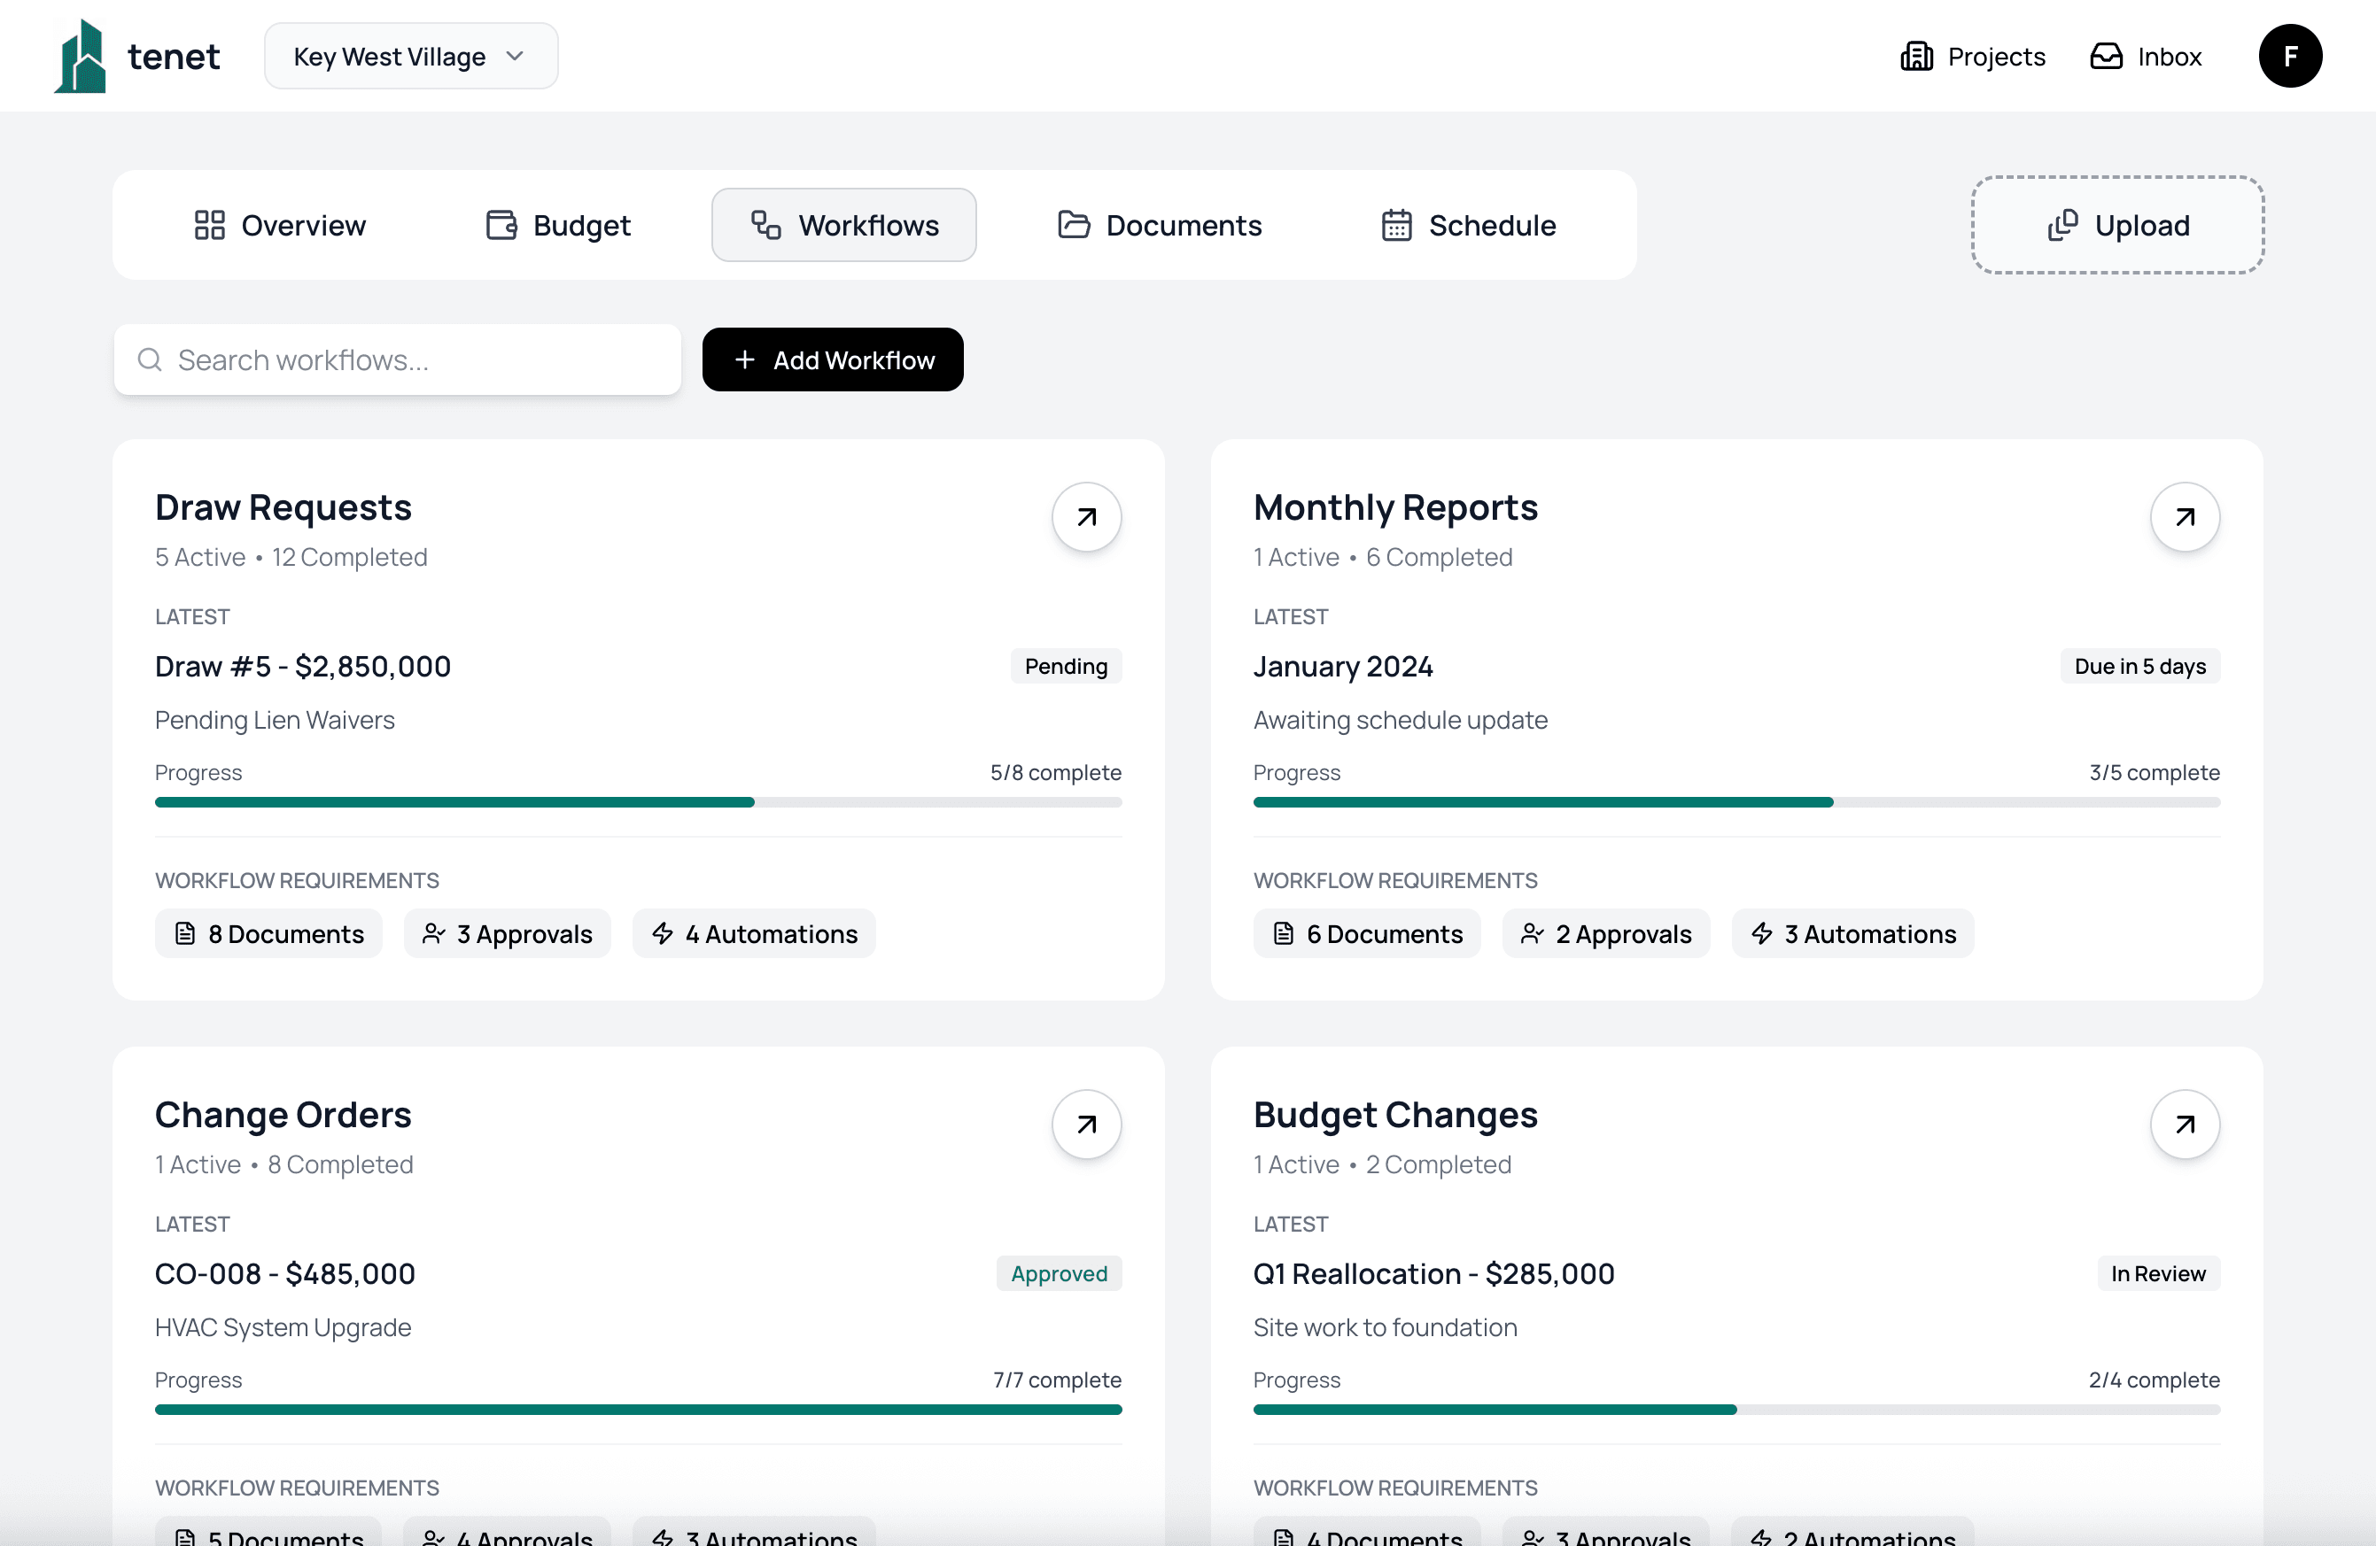Click the Add Workflow button
Image resolution: width=2376 pixels, height=1546 pixels.
833,359
